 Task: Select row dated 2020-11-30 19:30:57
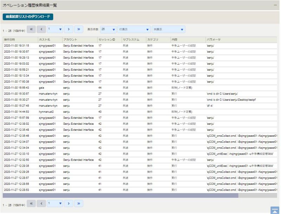click(140, 52)
